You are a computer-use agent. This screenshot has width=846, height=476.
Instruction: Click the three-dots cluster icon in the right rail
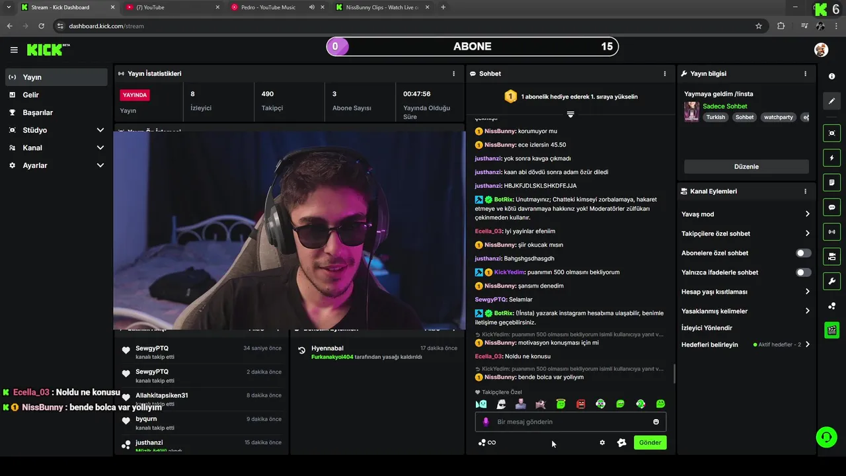coord(831,305)
